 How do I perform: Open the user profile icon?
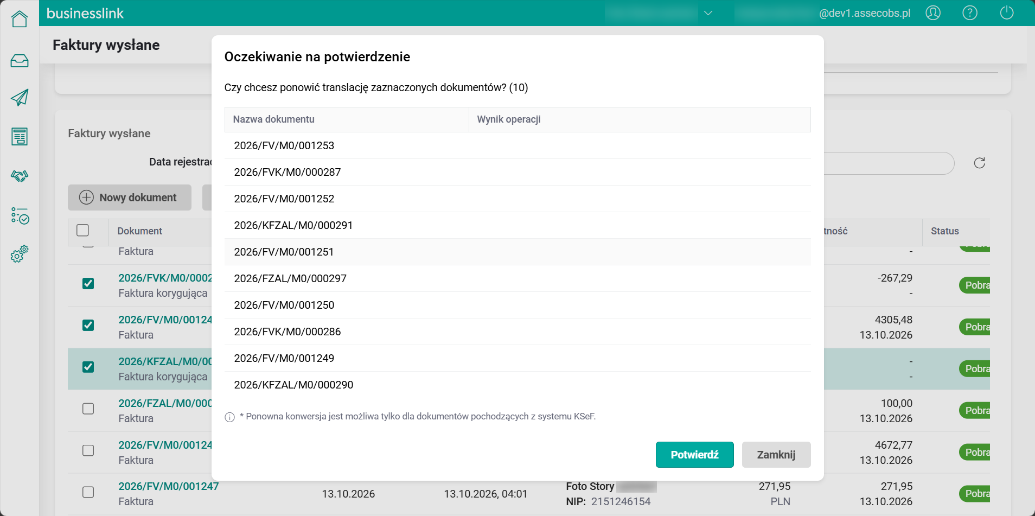click(933, 13)
